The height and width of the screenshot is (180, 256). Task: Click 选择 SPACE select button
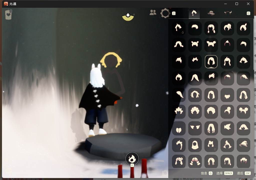pos(224,173)
